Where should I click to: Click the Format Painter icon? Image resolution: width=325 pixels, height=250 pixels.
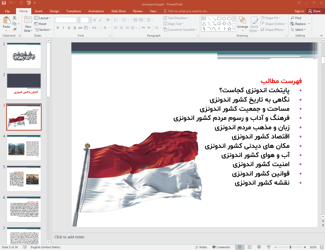tap(14, 30)
